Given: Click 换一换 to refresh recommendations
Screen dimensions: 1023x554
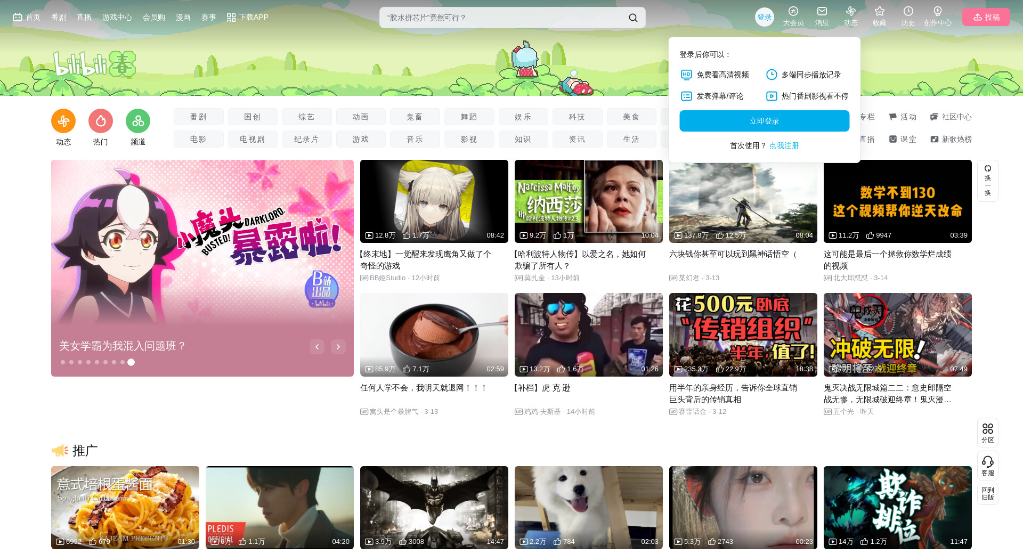Looking at the screenshot, I should (x=987, y=181).
